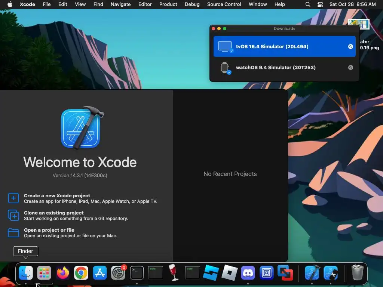The height and width of the screenshot is (287, 383).
Task: Click the Apple Watch icon in Downloads
Action: 225,68
